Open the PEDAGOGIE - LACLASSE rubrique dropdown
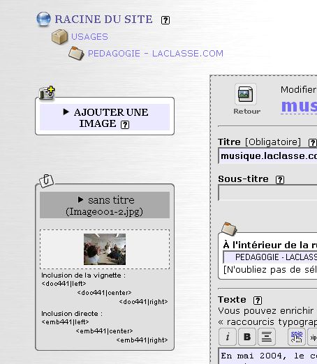 pyautogui.click(x=270, y=257)
